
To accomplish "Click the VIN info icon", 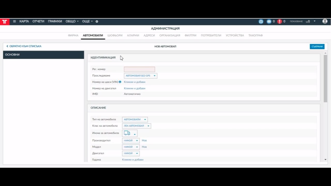I will 120,82.
